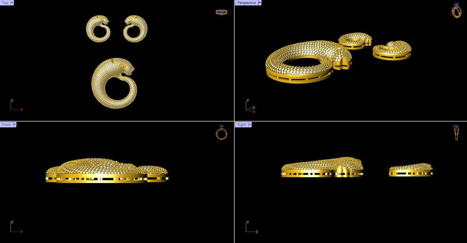Open the Front viewport dropdown arrow
This screenshot has height=243, width=467.
pos(15,125)
